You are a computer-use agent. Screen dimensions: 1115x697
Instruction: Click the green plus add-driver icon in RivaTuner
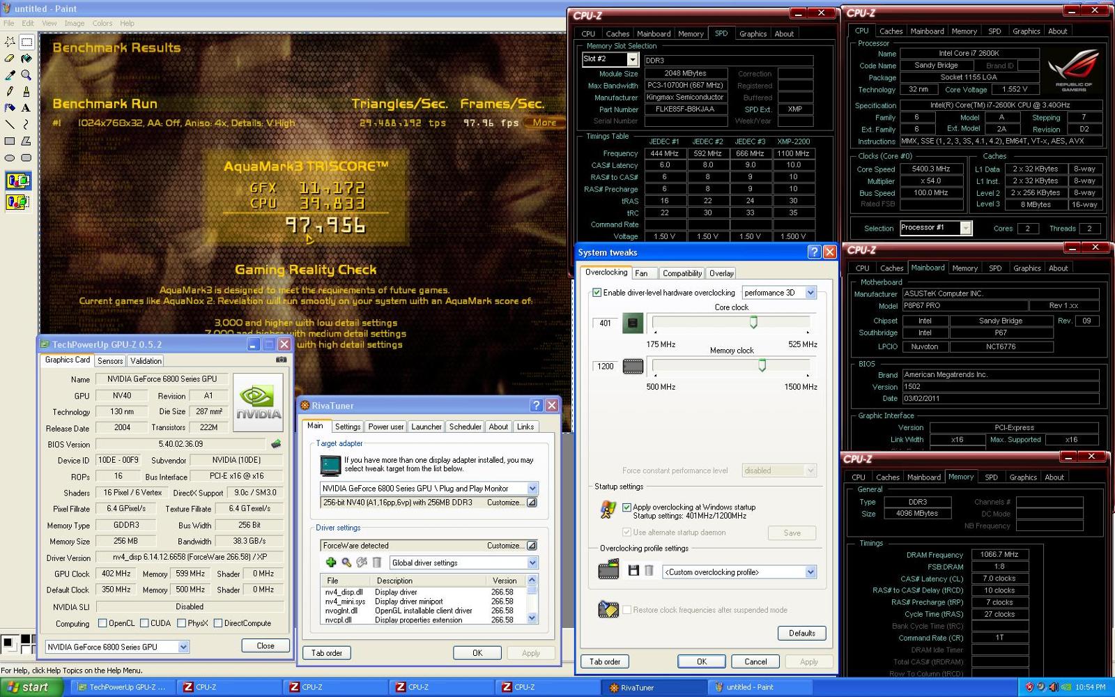(330, 562)
